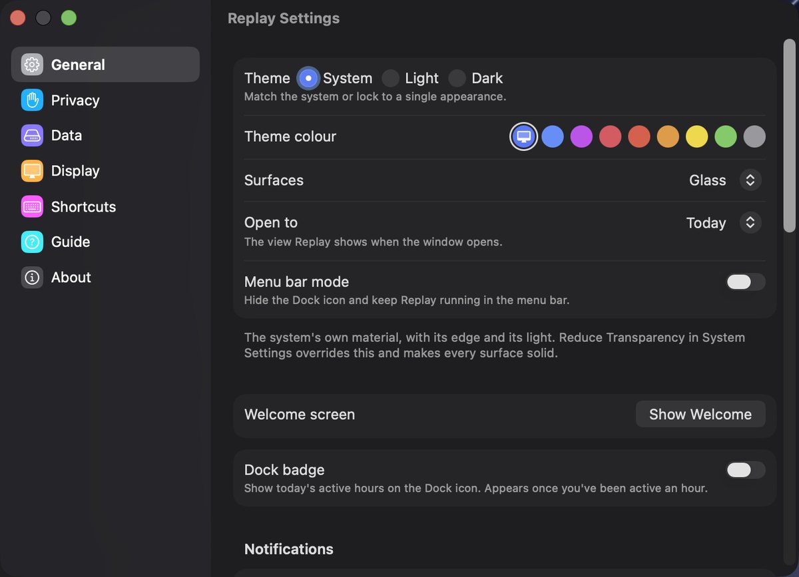The width and height of the screenshot is (799, 577).
Task: Click the Privacy hand icon
Action: [x=32, y=100]
